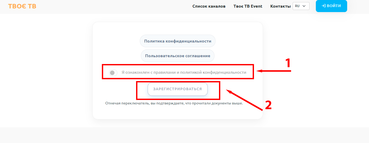
Task: Click the chevron arrow in language selector
Action: 304,6
